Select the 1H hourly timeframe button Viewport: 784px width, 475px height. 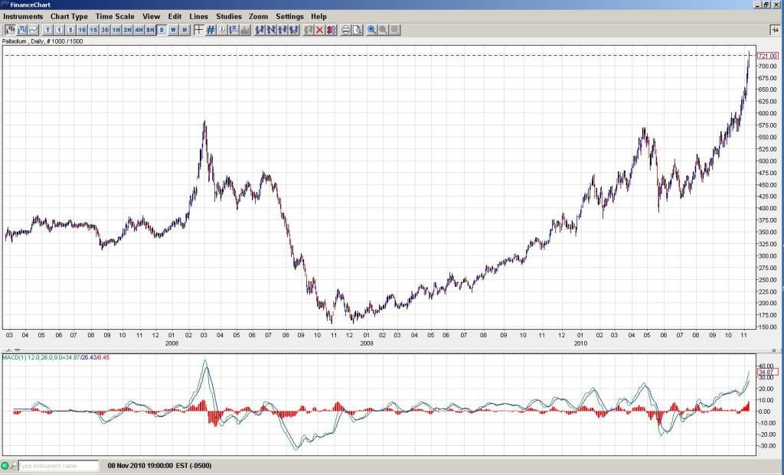[116, 30]
